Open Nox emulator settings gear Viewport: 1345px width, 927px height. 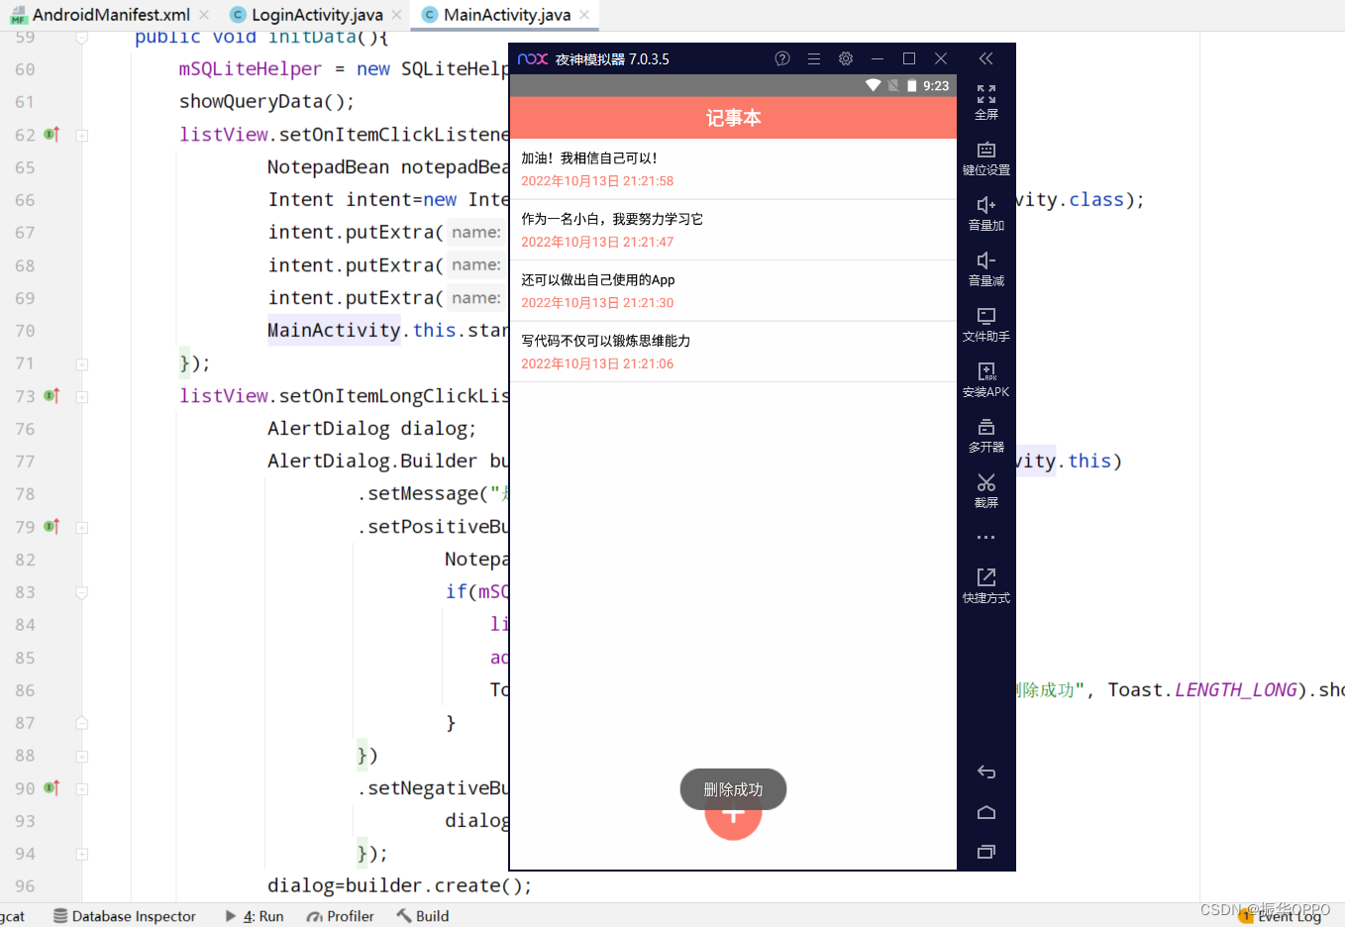click(x=846, y=58)
